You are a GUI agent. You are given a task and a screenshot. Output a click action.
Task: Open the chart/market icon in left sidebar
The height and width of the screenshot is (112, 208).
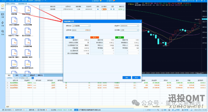pos(2,14)
